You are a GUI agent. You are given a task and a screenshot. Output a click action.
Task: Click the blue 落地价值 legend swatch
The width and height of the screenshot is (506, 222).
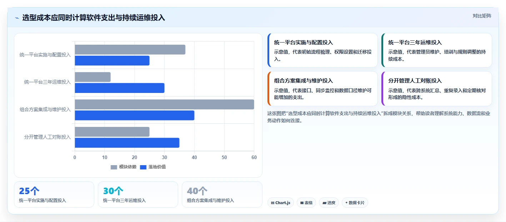143,167
